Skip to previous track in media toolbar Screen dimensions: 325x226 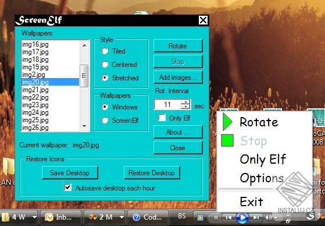(228, 217)
